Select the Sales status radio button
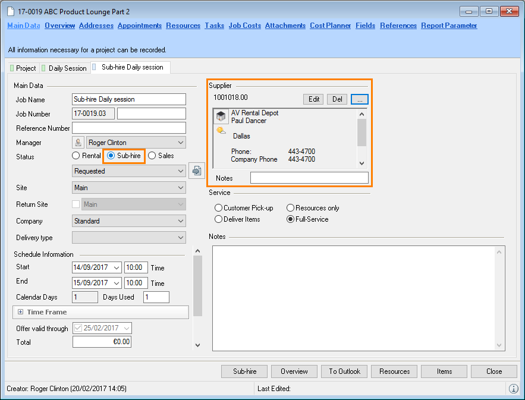Image resolution: width=525 pixels, height=400 pixels. click(152, 156)
